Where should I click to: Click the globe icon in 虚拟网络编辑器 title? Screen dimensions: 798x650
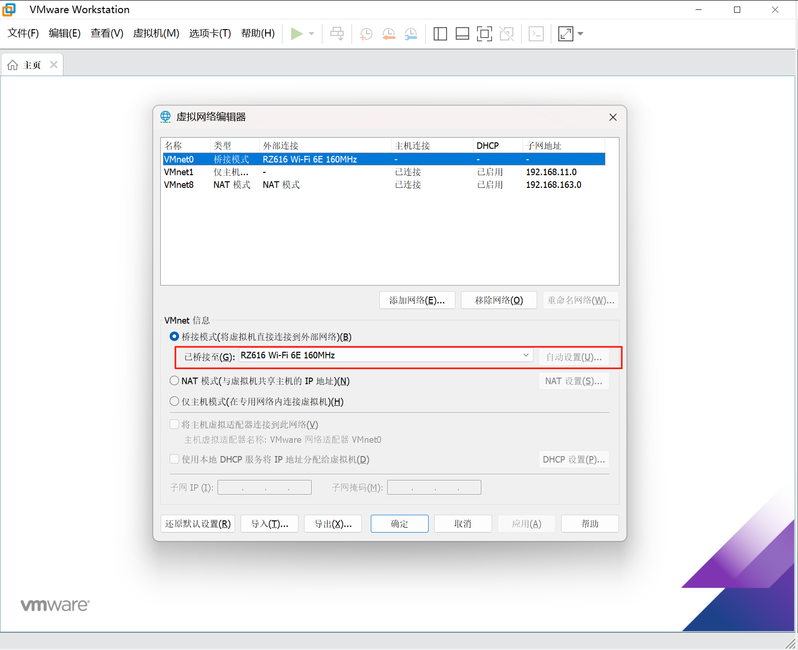coord(165,116)
